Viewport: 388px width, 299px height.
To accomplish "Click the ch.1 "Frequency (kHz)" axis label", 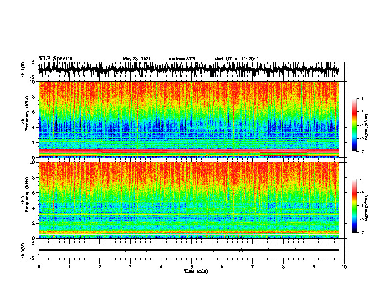I will 27,113.
